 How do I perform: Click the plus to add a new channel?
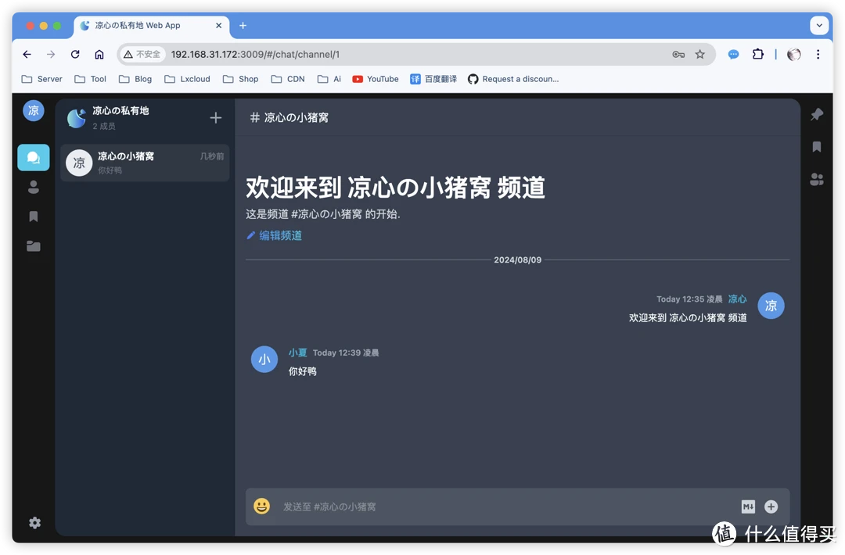click(x=215, y=117)
